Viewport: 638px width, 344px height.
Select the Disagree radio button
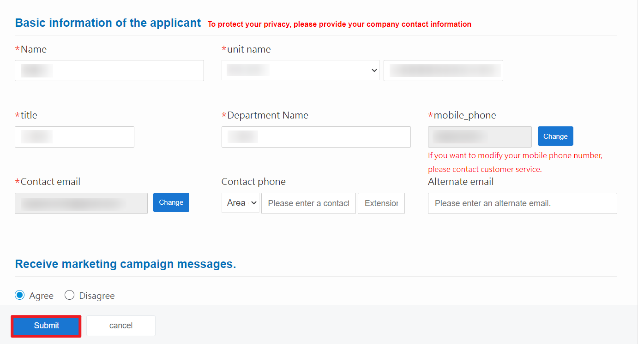click(x=69, y=295)
